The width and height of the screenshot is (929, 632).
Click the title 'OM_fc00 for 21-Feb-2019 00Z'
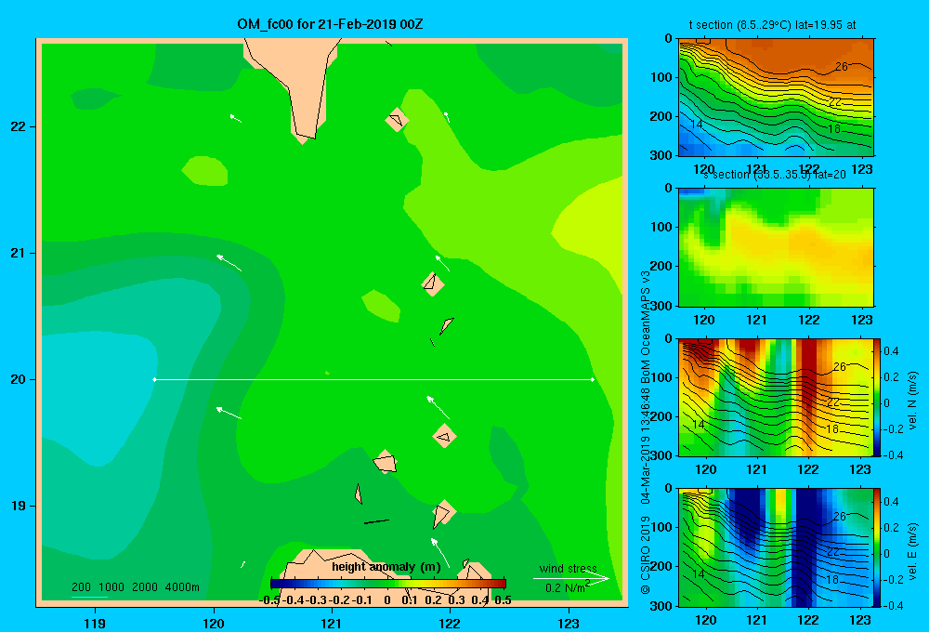click(330, 25)
